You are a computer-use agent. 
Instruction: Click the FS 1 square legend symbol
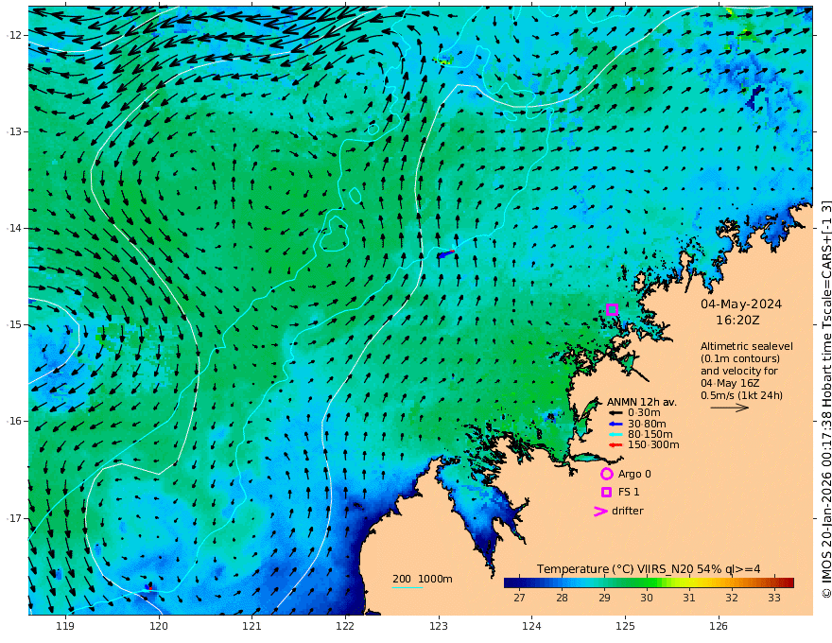(606, 493)
